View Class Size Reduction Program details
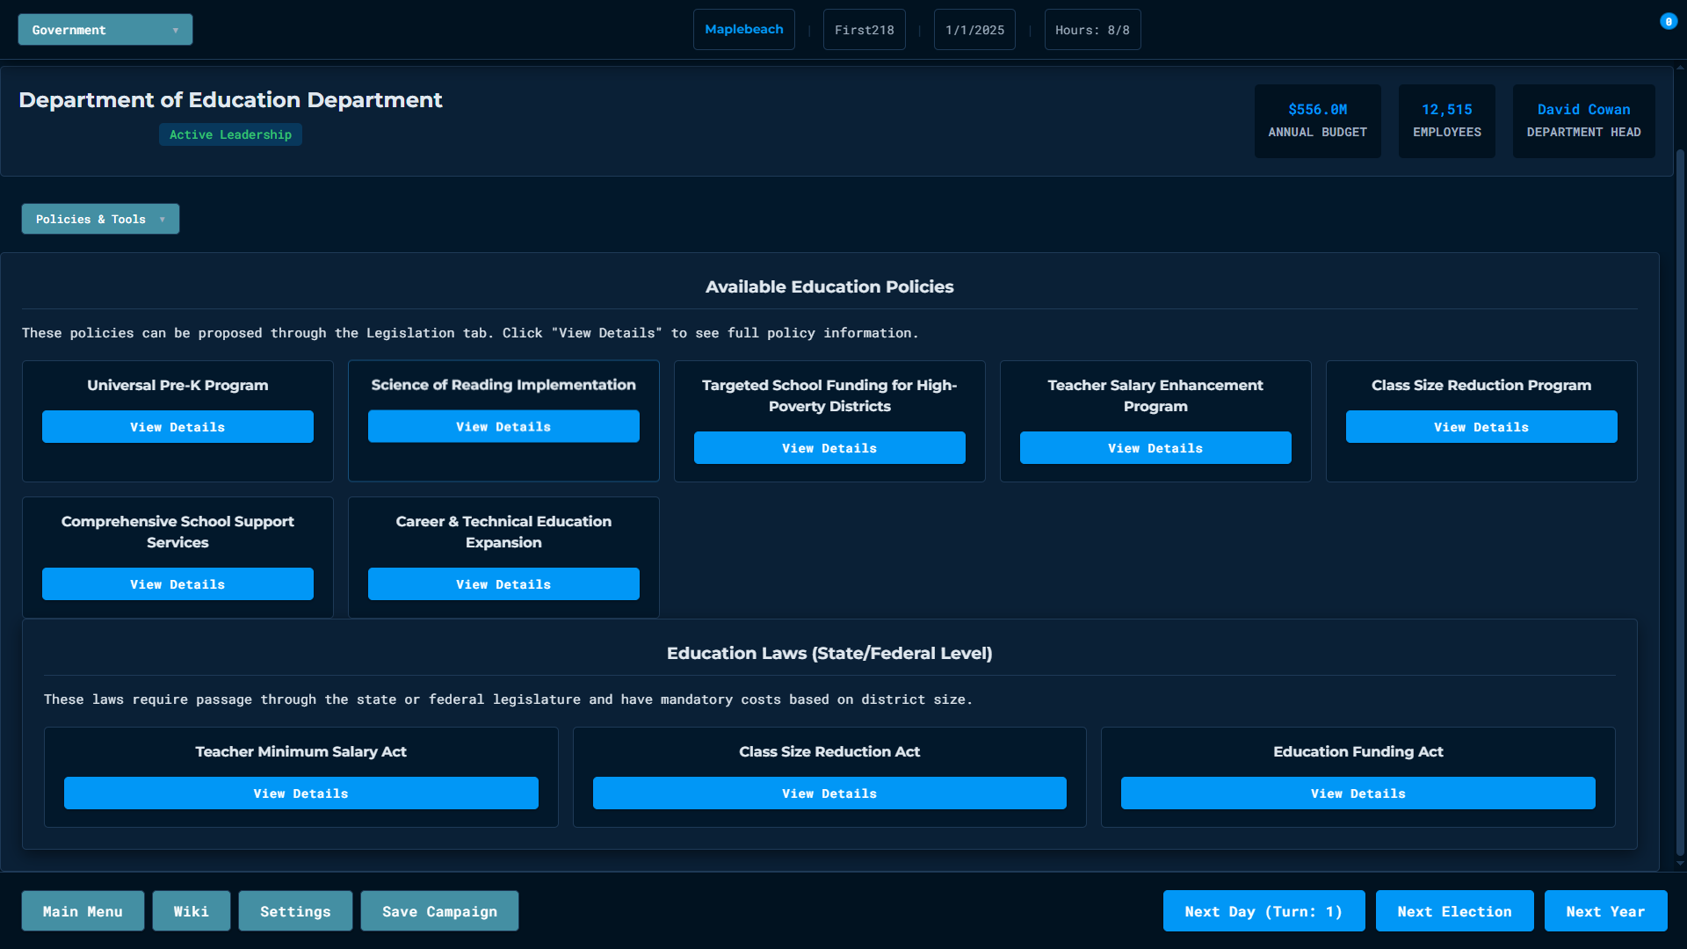 point(1481,427)
